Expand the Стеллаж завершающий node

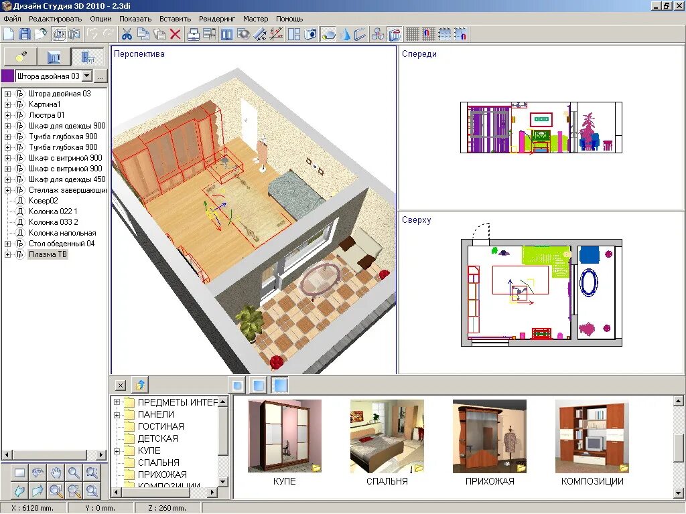pos(7,190)
